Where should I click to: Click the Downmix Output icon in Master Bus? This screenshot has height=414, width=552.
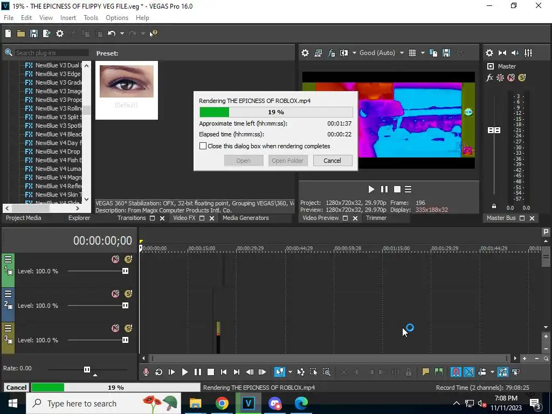click(x=502, y=53)
